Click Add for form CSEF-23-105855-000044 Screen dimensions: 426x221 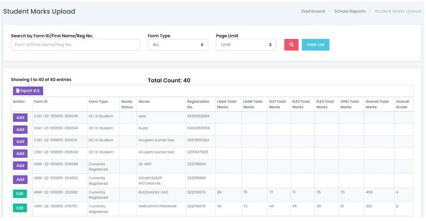(20, 130)
